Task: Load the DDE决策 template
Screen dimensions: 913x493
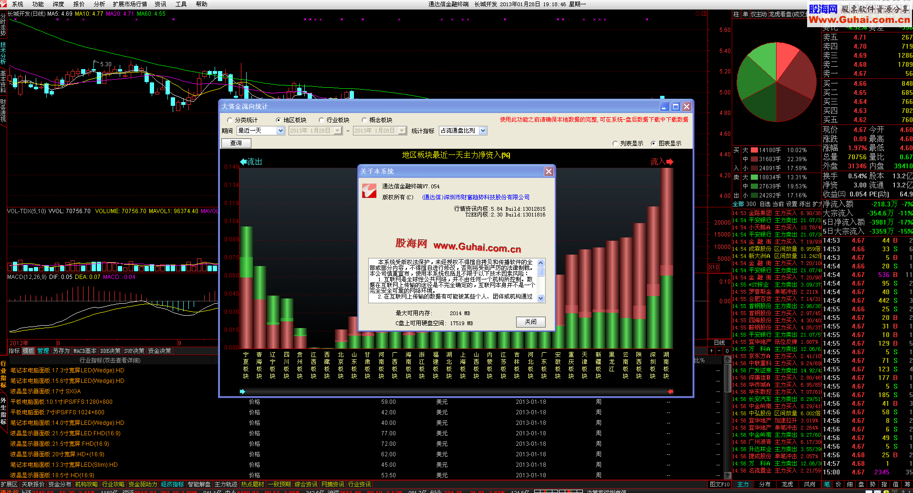Action: (x=110, y=351)
